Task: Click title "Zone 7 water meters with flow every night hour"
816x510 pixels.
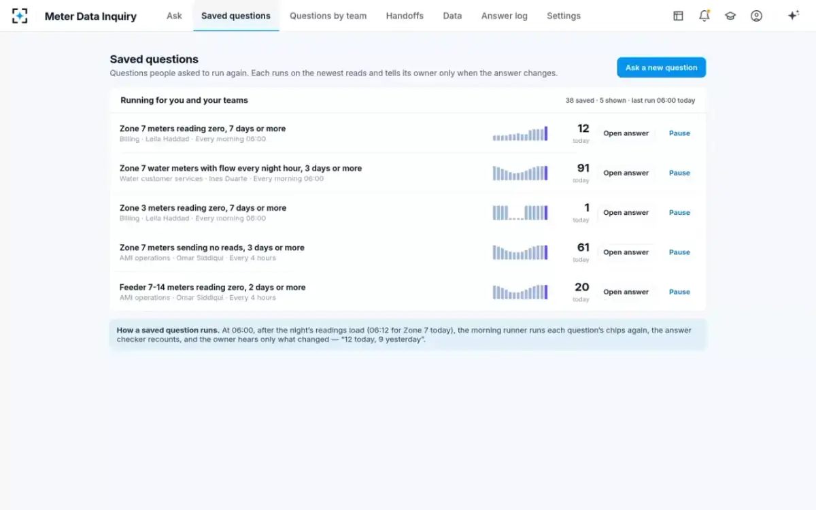Action: (241, 168)
